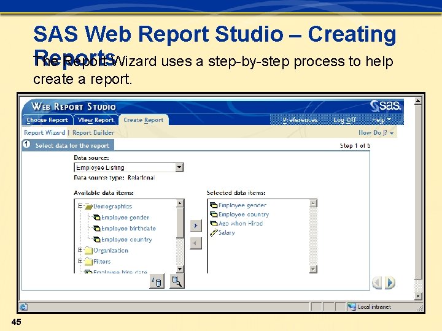Image resolution: width=442 pixels, height=331 pixels.
Task: Open the Help dropdown menu
Action: (381, 120)
